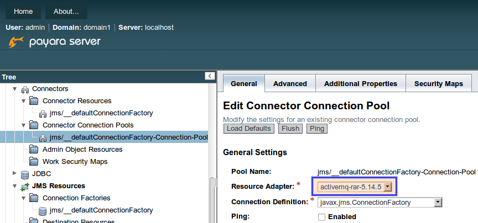The height and width of the screenshot is (223, 478).
Task: Click the Admin Object Resources folder icon
Action: [x=34, y=150]
